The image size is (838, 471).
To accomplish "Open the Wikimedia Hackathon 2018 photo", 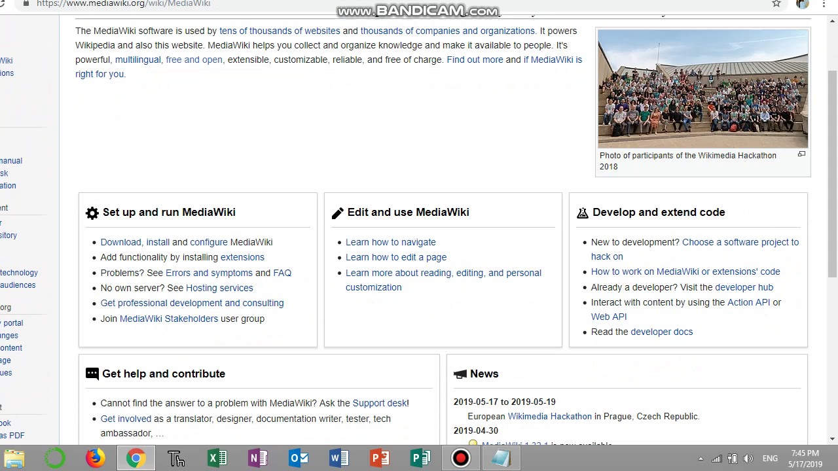I will coord(703,89).
